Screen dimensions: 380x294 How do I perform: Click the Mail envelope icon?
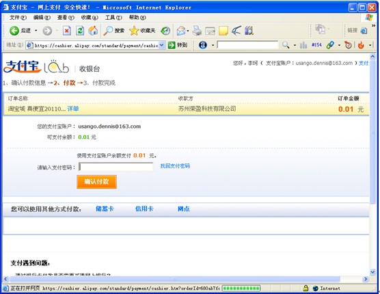[x=181, y=31]
